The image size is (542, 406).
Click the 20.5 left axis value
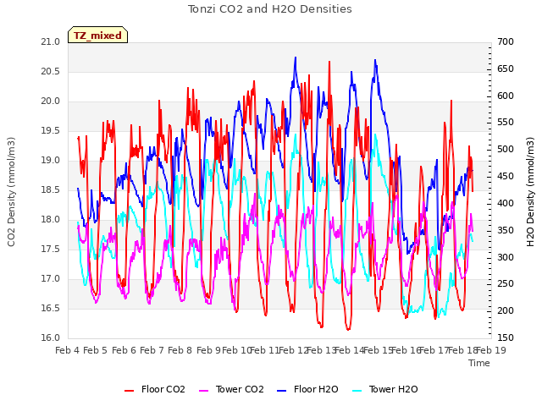point(51,72)
